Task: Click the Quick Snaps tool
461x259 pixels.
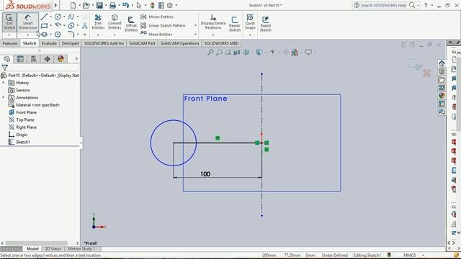Action: [x=250, y=22]
